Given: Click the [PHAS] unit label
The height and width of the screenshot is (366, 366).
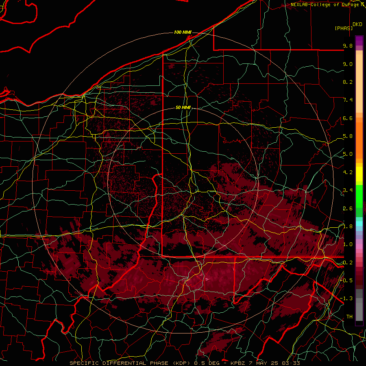Looking at the screenshot, I should pyautogui.click(x=344, y=28).
